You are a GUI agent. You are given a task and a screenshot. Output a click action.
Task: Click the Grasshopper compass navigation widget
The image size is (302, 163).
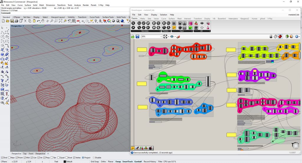(296, 146)
